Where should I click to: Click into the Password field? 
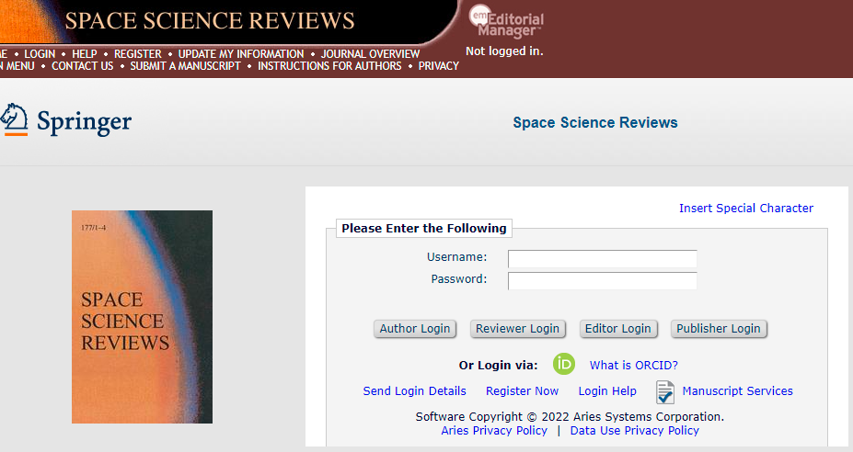602,280
